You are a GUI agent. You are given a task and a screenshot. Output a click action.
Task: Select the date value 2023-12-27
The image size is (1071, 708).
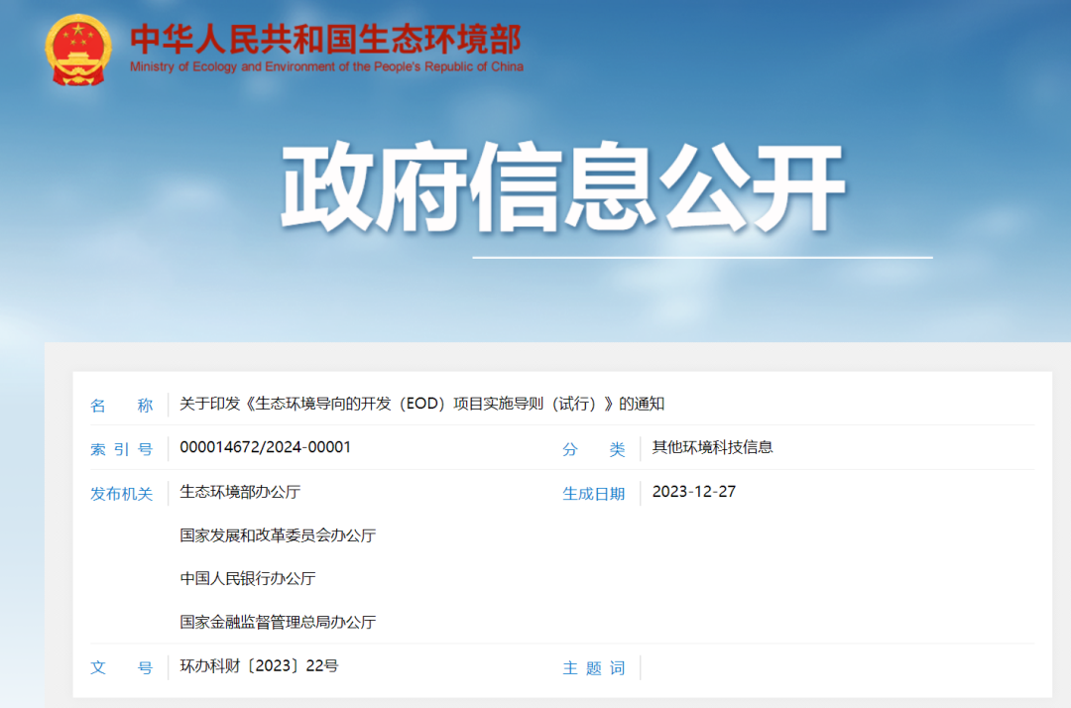(x=694, y=492)
